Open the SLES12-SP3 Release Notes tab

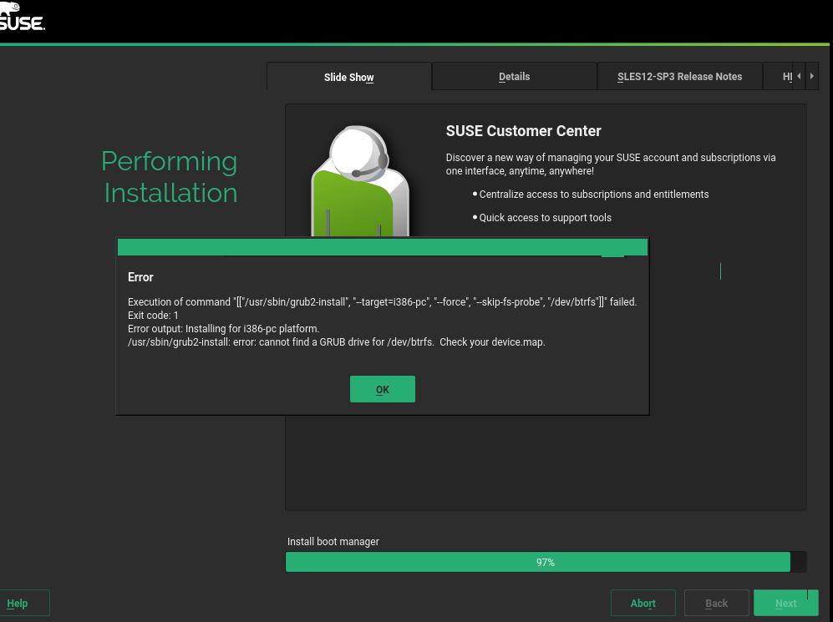pyautogui.click(x=679, y=77)
